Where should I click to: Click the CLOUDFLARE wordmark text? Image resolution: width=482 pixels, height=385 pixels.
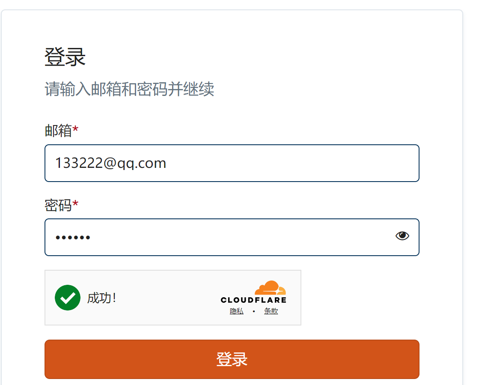pyautogui.click(x=253, y=300)
